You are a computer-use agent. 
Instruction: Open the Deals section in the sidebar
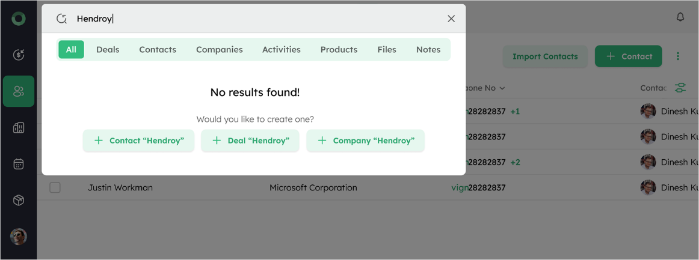point(19,55)
